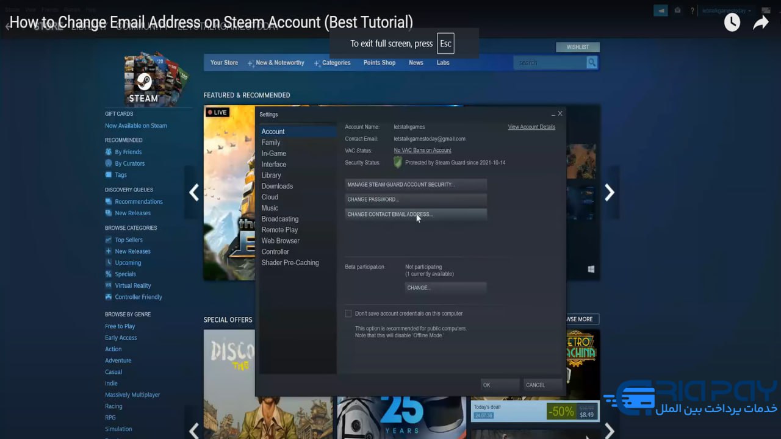Click the beta participation Change button

point(445,288)
